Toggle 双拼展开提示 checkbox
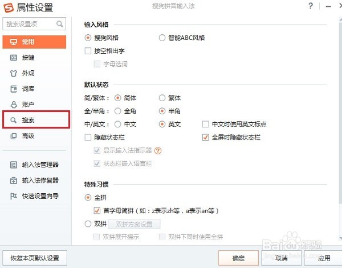Screen dimensions: 342x268 pos(97,237)
